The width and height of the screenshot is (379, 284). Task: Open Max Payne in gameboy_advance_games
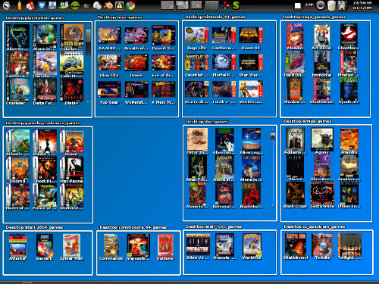[x=71, y=170]
